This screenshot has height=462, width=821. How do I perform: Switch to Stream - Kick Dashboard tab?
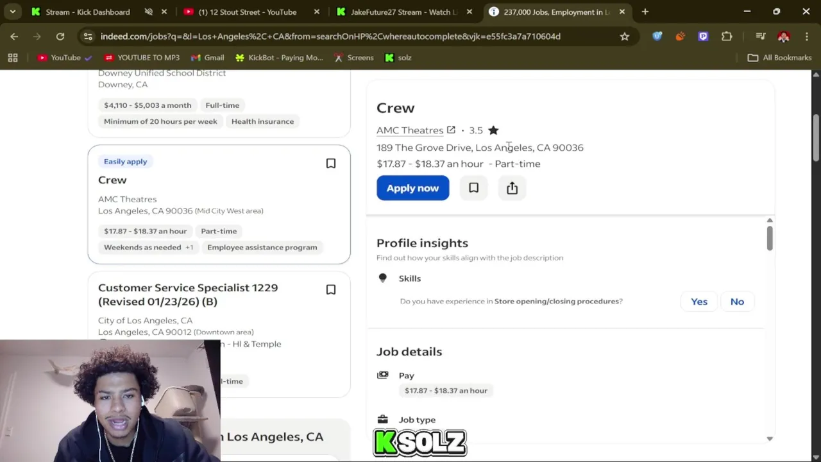pyautogui.click(x=88, y=12)
